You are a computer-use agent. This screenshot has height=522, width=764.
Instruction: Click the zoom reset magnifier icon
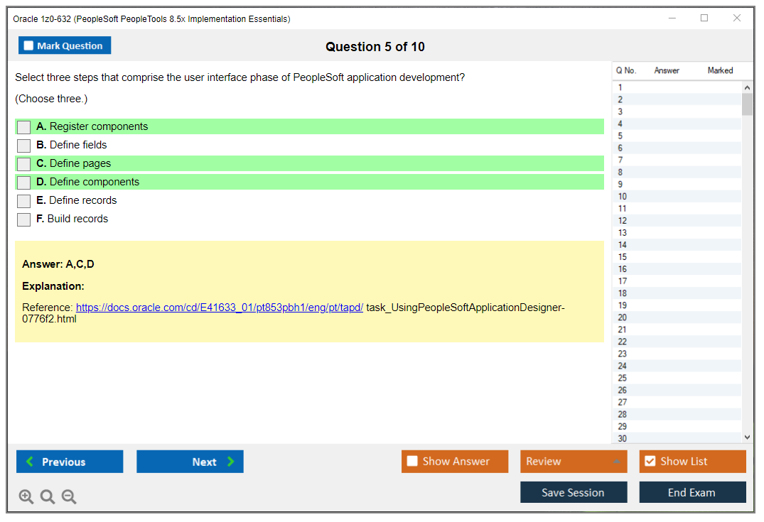48,497
